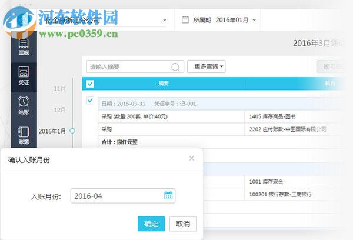Click the 1405 库存商品-图书 cell
The width and height of the screenshot is (353, 240).
click(294, 116)
